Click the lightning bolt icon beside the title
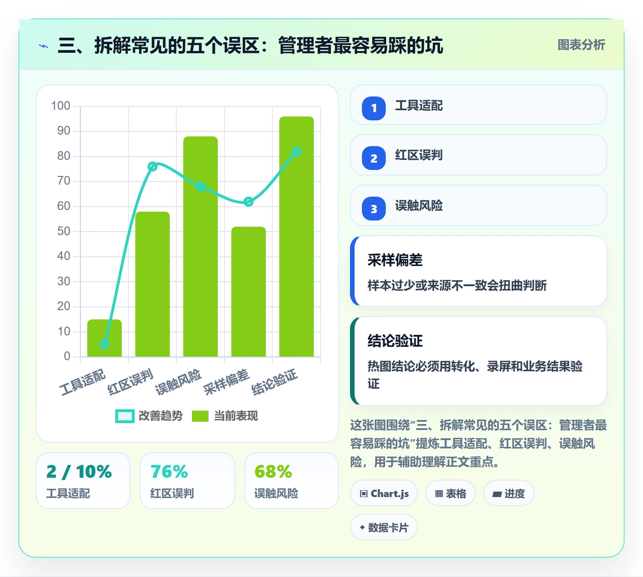This screenshot has height=577, width=643. click(44, 46)
